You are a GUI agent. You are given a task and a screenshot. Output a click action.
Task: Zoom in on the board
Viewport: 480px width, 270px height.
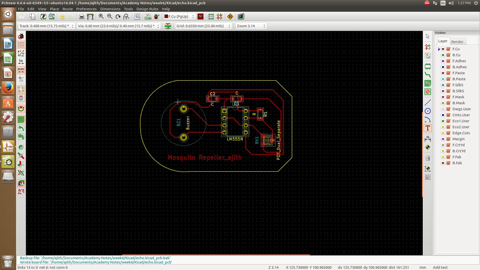point(101,16)
